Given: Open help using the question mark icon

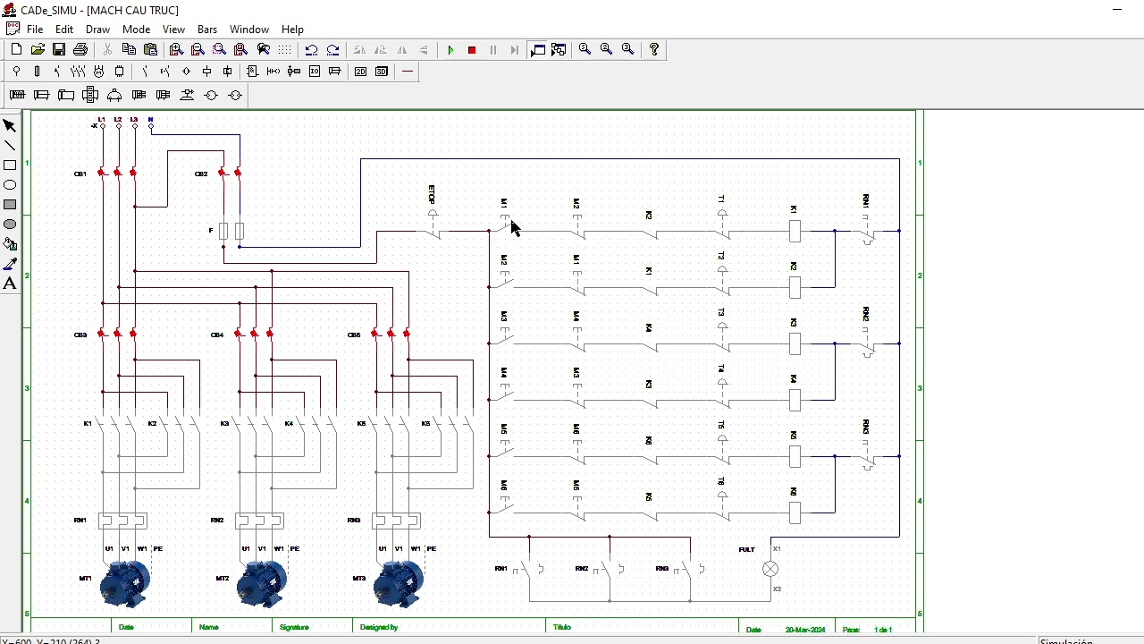Looking at the screenshot, I should (x=654, y=50).
